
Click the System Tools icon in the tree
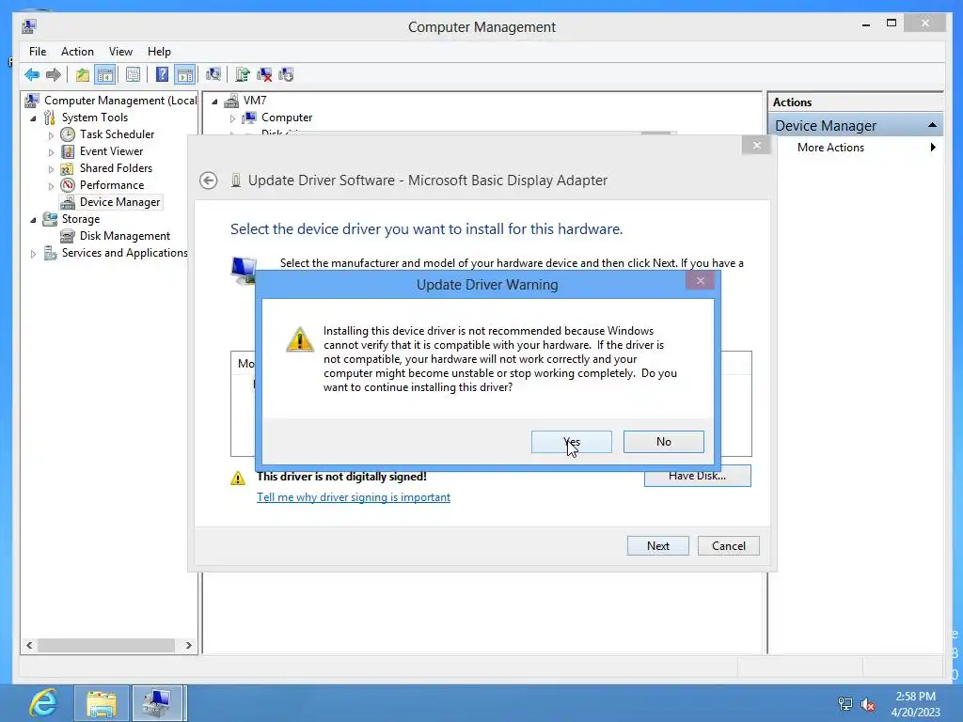pyautogui.click(x=50, y=118)
